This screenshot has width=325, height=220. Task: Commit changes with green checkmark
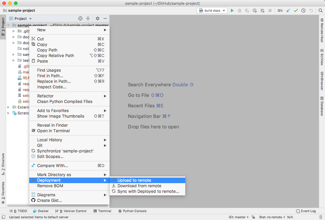[x=296, y=11]
